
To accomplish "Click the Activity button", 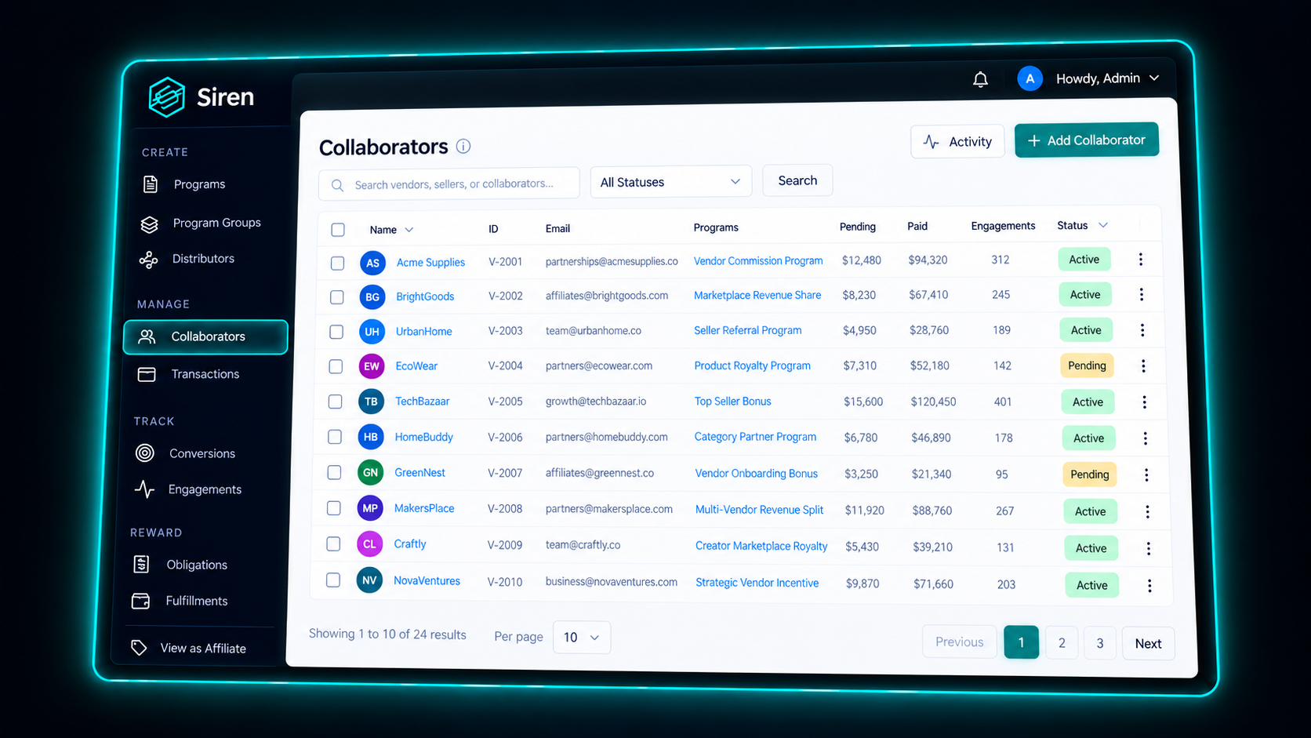I will tap(957, 141).
